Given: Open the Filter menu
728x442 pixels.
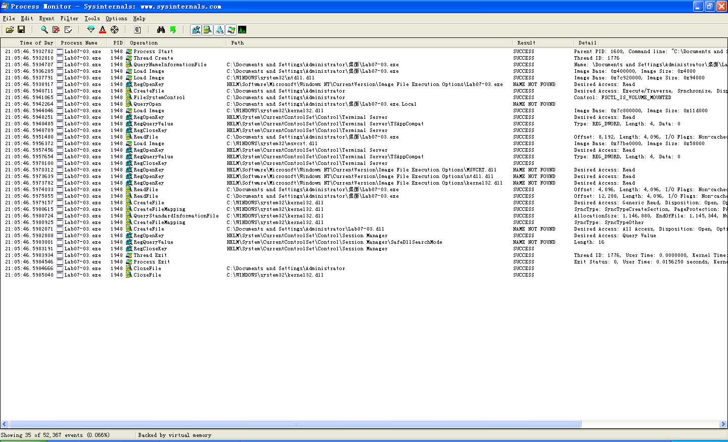Looking at the screenshot, I should click(x=69, y=18).
